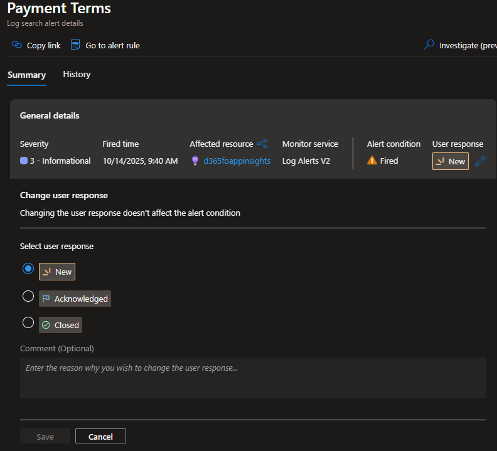Click the affected resource topology icon

tap(262, 144)
